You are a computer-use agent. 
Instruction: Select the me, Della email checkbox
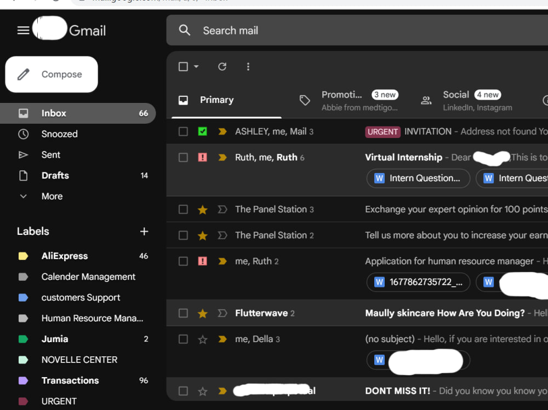pyautogui.click(x=183, y=339)
